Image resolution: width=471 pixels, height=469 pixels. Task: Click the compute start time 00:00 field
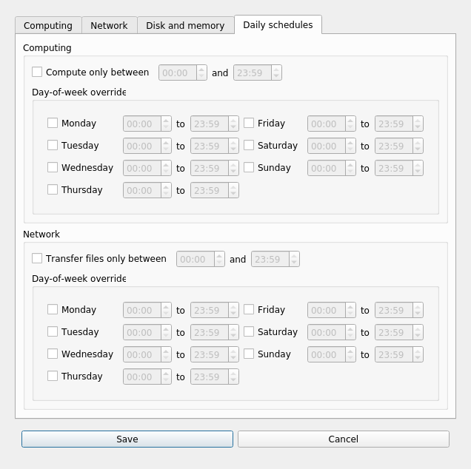click(177, 73)
